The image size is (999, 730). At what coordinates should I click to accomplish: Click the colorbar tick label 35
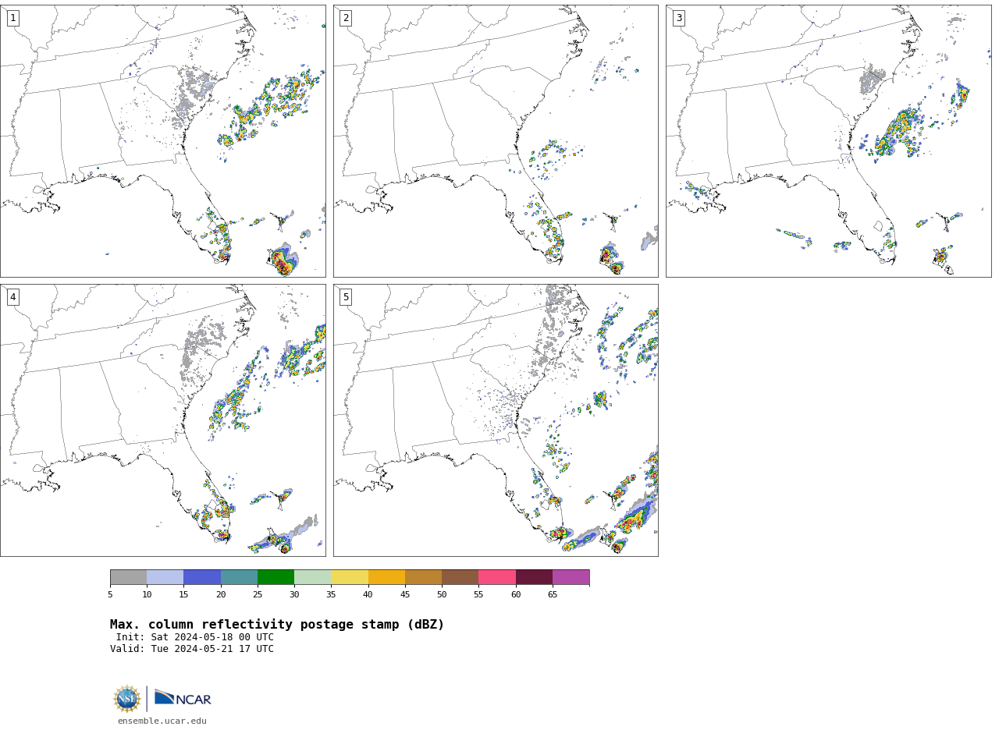(x=331, y=595)
